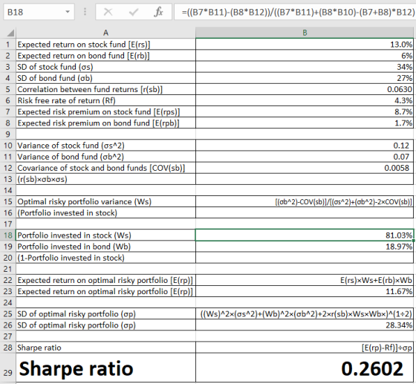Click 'Portfolio invested in stock (Ws)' label
Image resolution: width=416 pixels, height=384 pixels.
pyautogui.click(x=105, y=235)
